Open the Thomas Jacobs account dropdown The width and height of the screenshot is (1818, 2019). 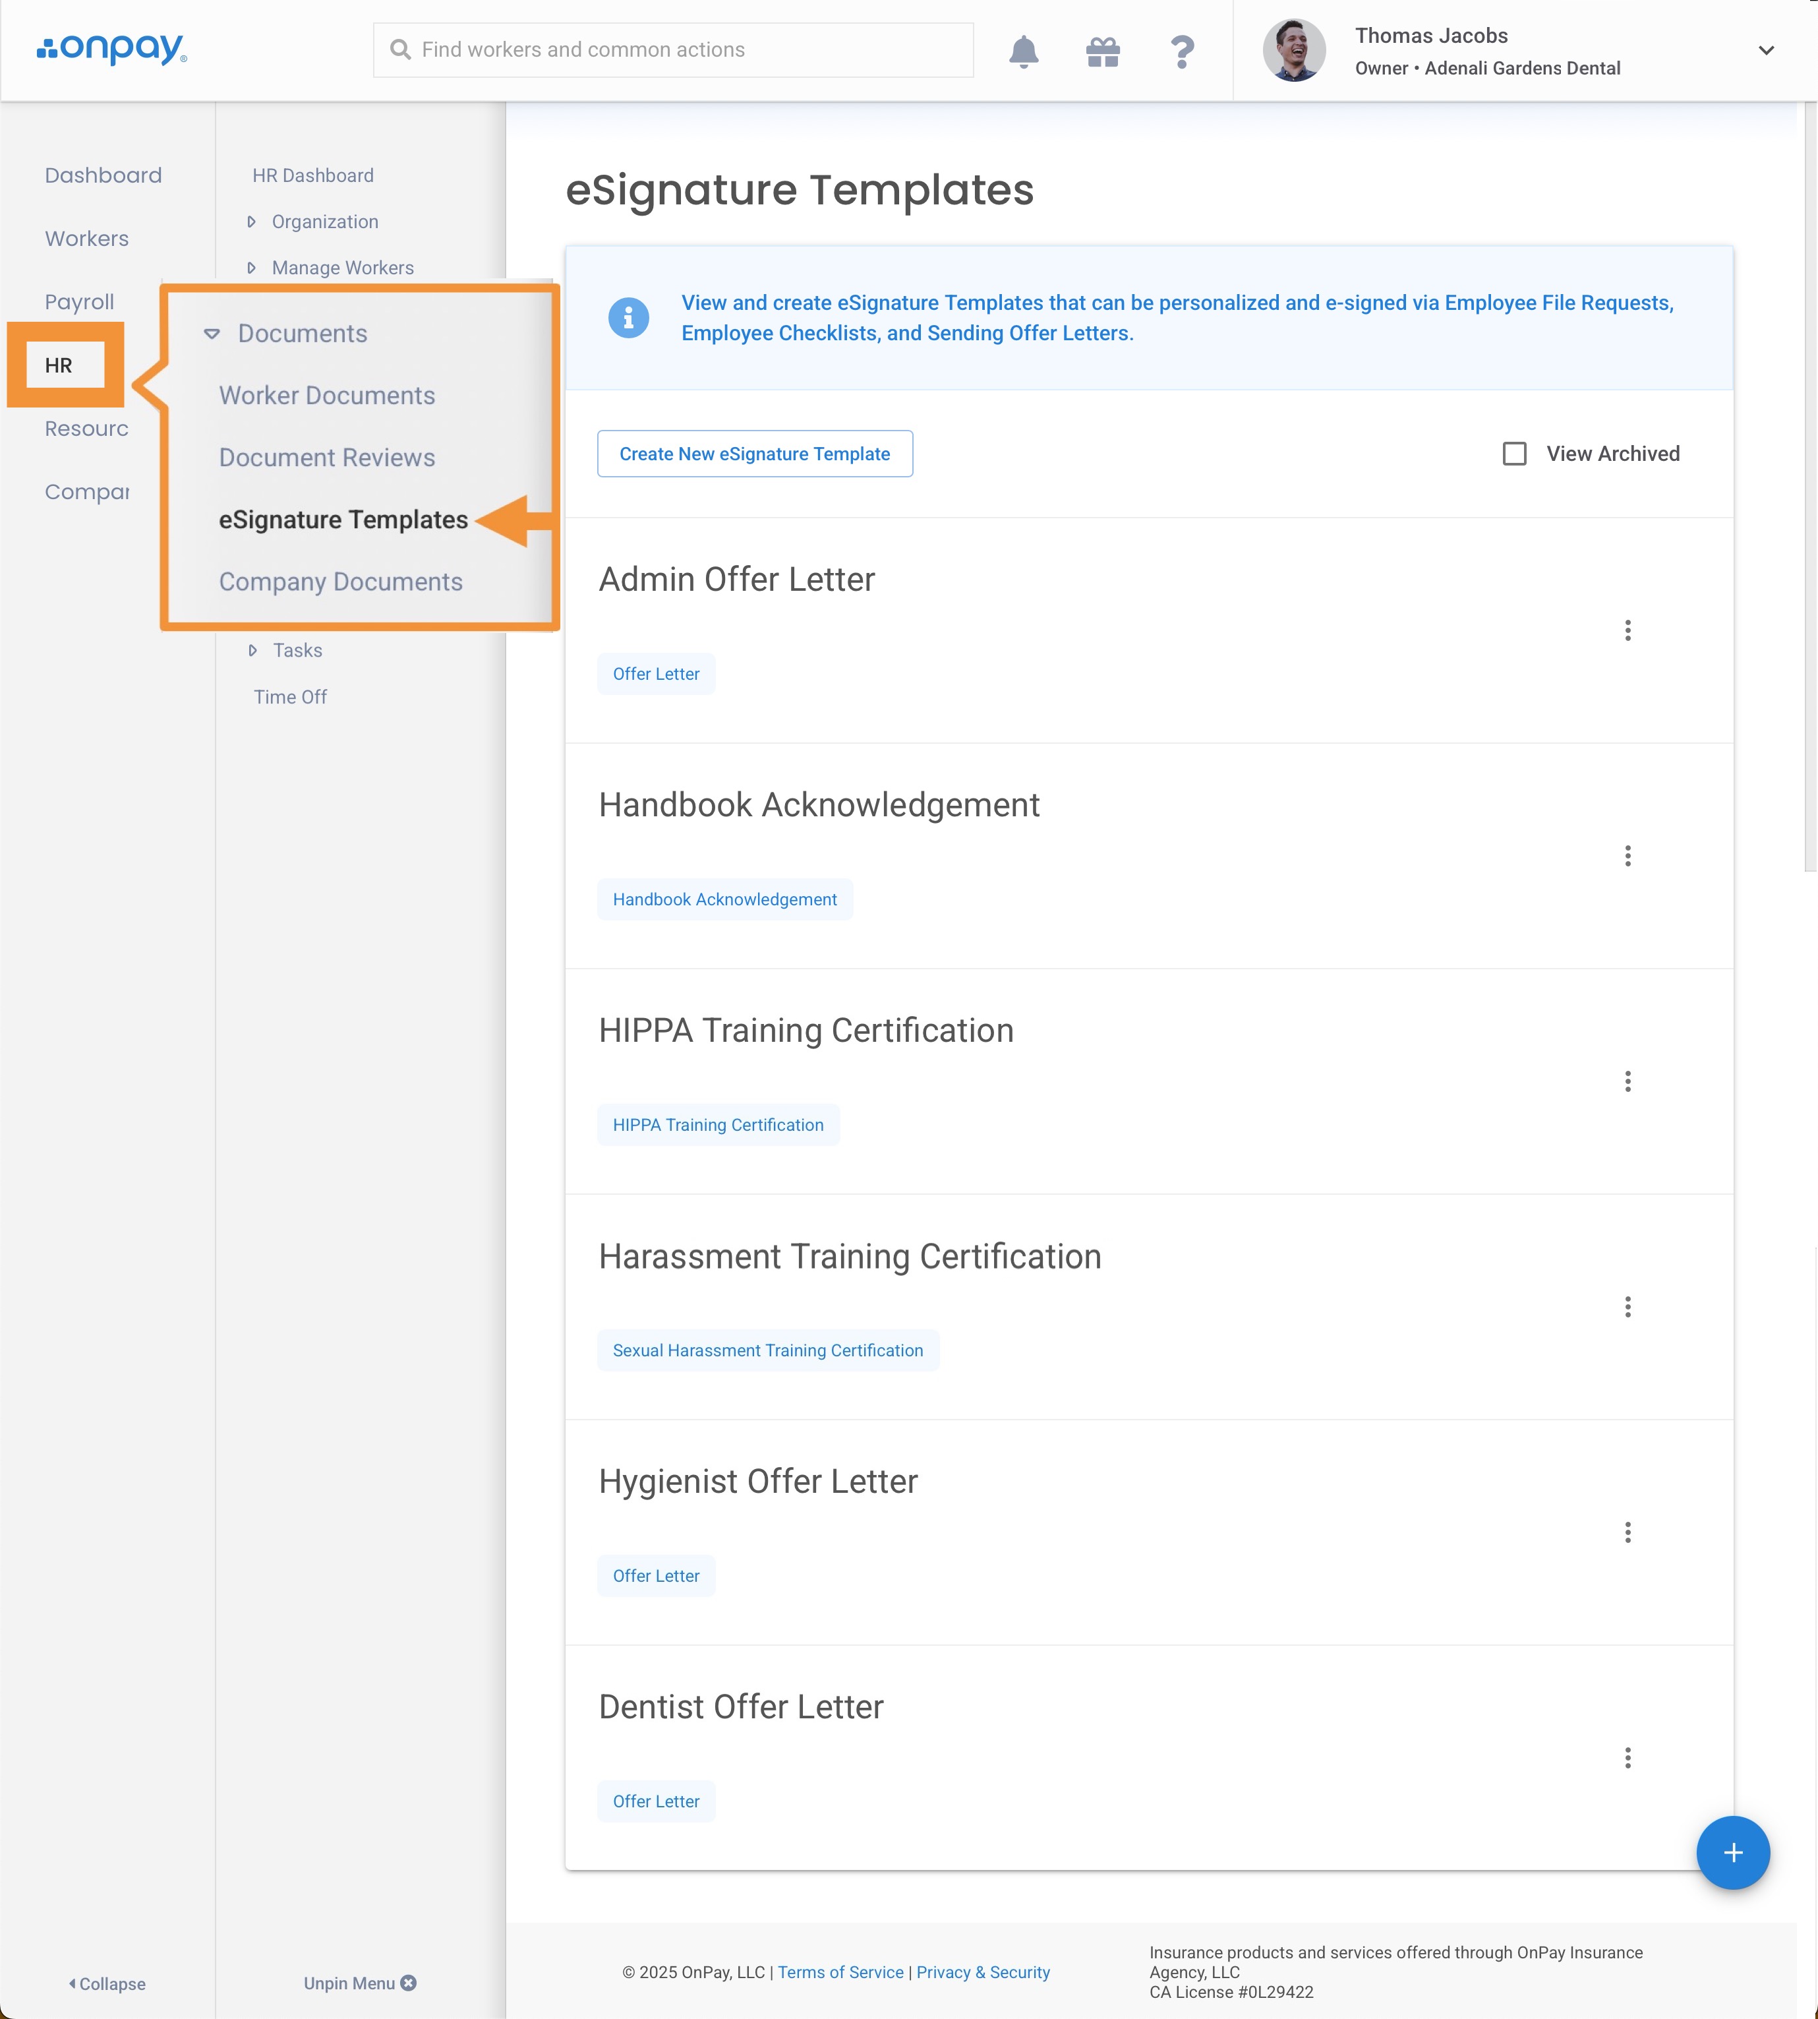(x=1765, y=51)
